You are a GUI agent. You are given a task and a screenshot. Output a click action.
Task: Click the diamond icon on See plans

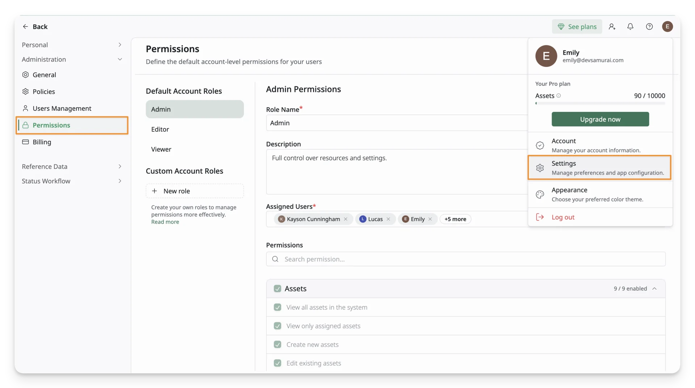click(561, 26)
